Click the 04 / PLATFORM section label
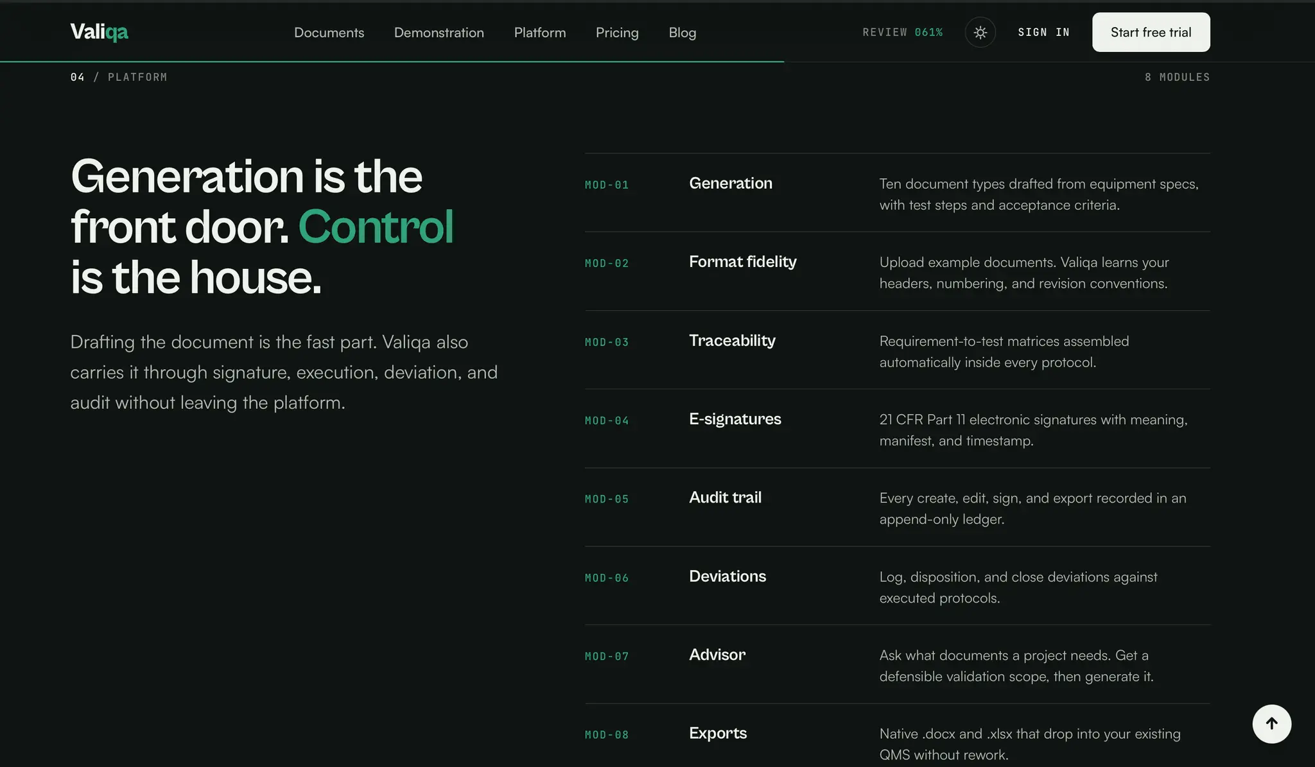Viewport: 1315px width, 767px height. (119, 77)
